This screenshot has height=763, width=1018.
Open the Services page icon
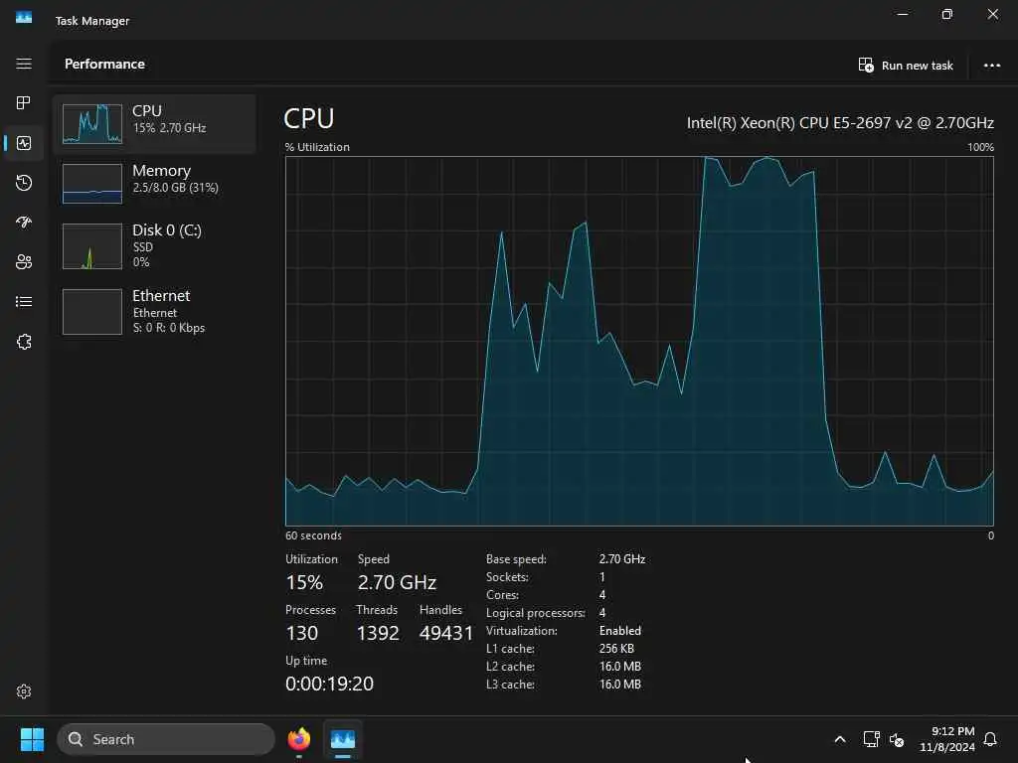[24, 342]
